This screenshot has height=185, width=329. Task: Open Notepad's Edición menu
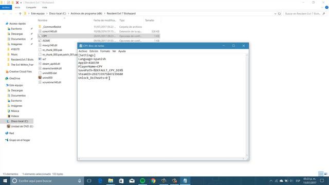coord(94,51)
